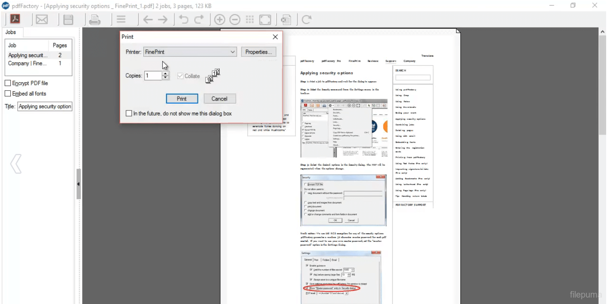Click the save floppy disk icon

68,19
